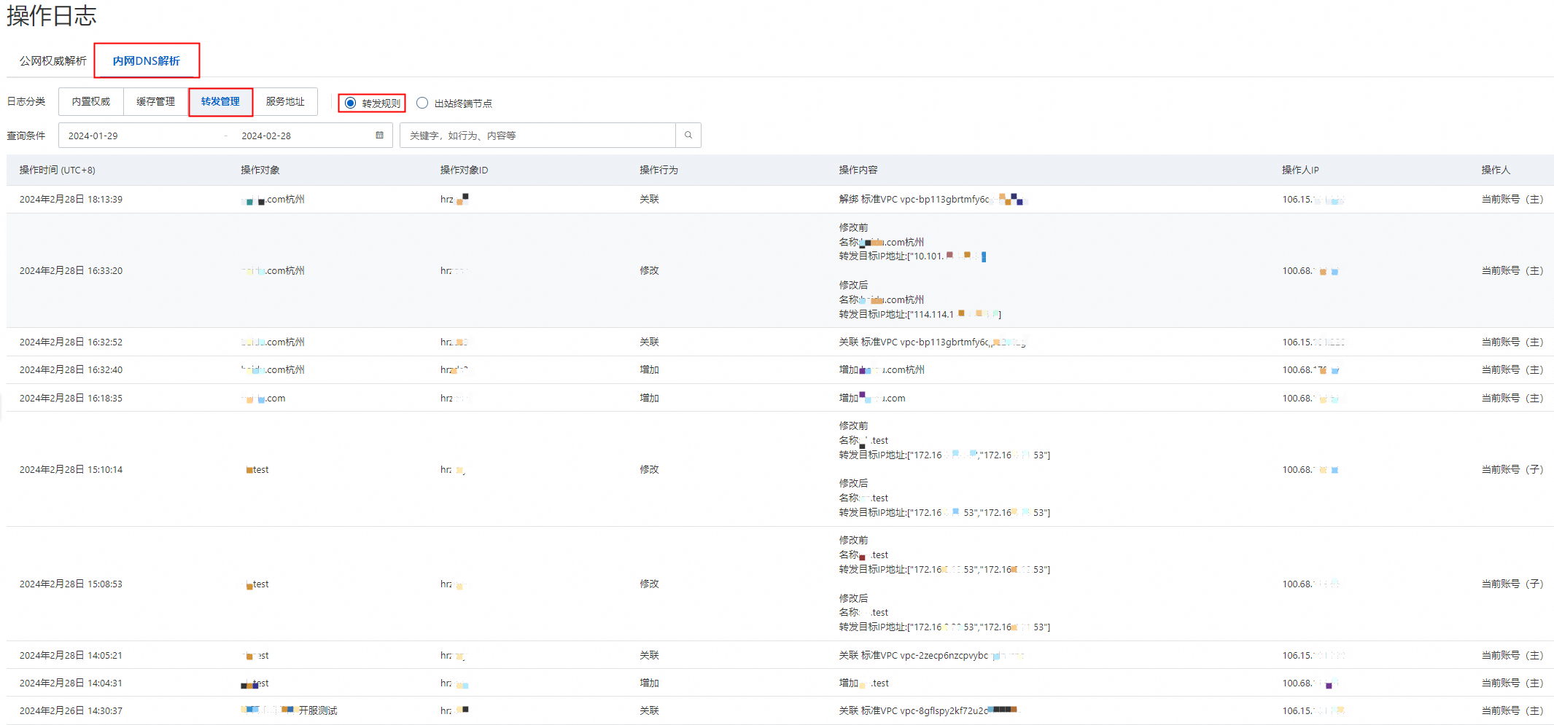Click object ID hrz in the 18:13:39 row

tap(454, 200)
